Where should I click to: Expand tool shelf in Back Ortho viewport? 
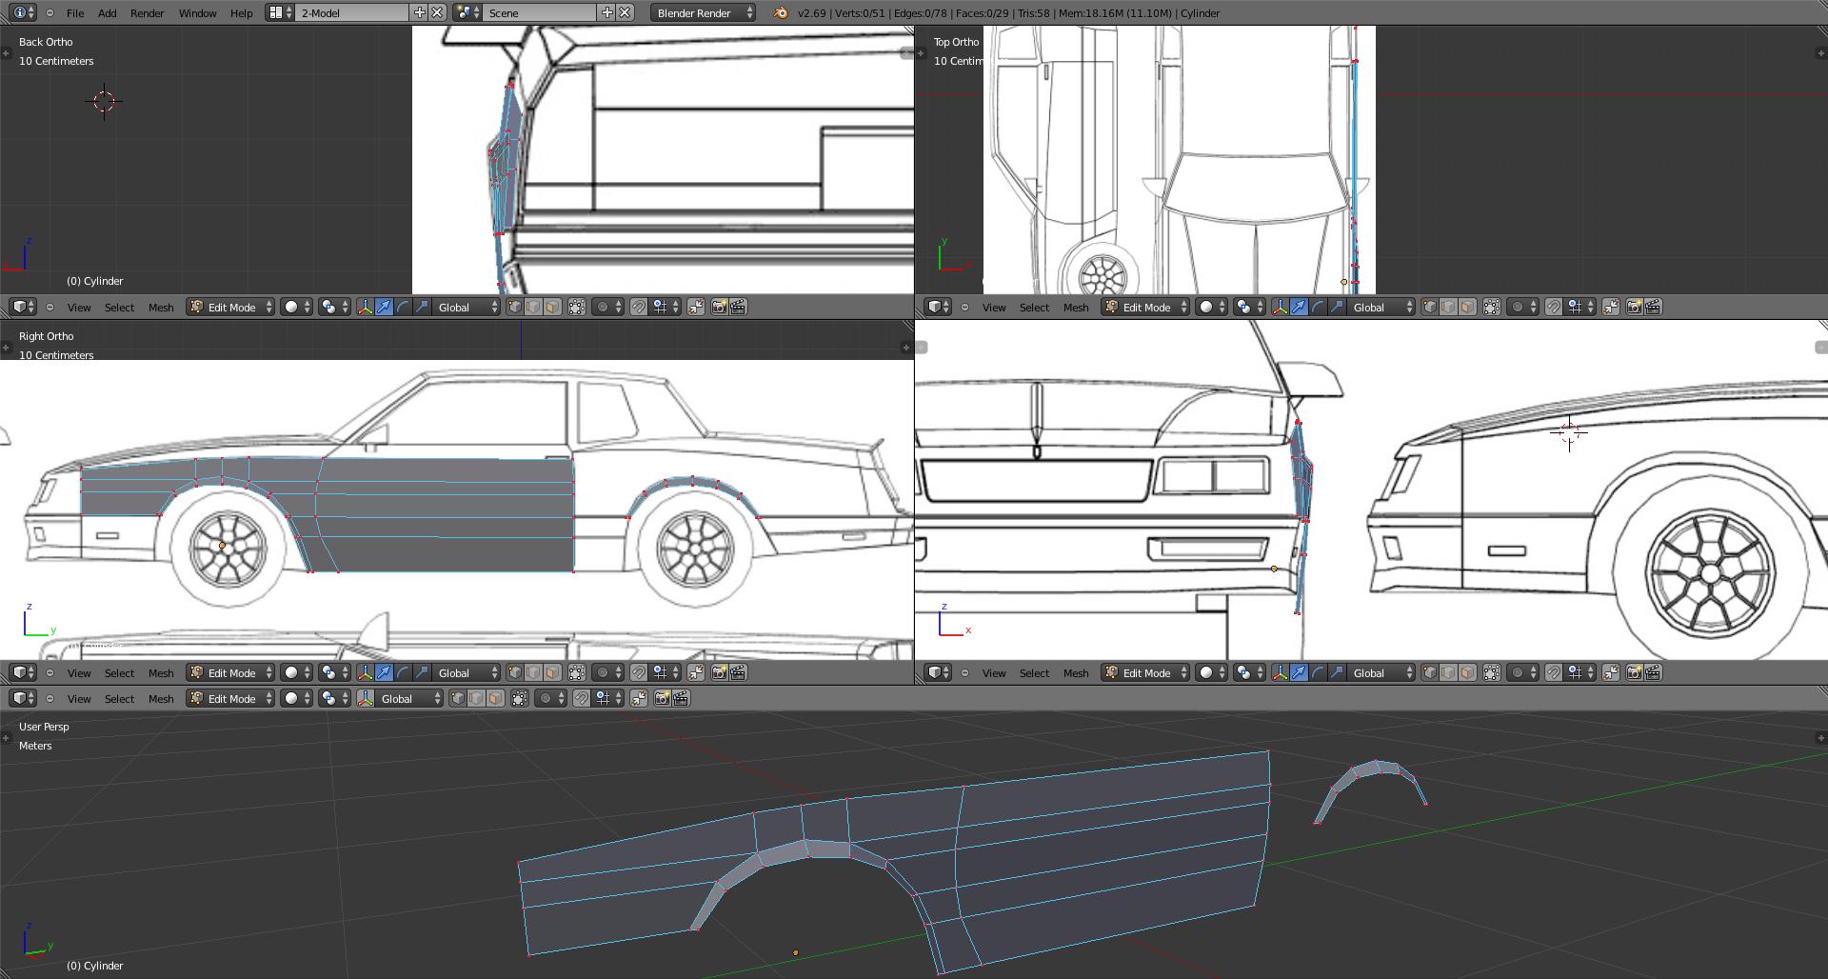pos(6,53)
